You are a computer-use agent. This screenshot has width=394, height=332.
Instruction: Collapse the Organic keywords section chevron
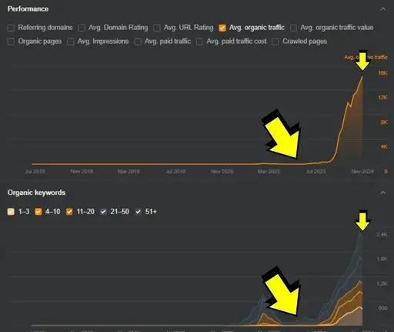(x=383, y=193)
